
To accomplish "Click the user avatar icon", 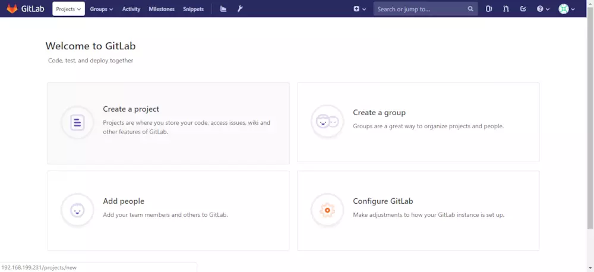I will [564, 9].
